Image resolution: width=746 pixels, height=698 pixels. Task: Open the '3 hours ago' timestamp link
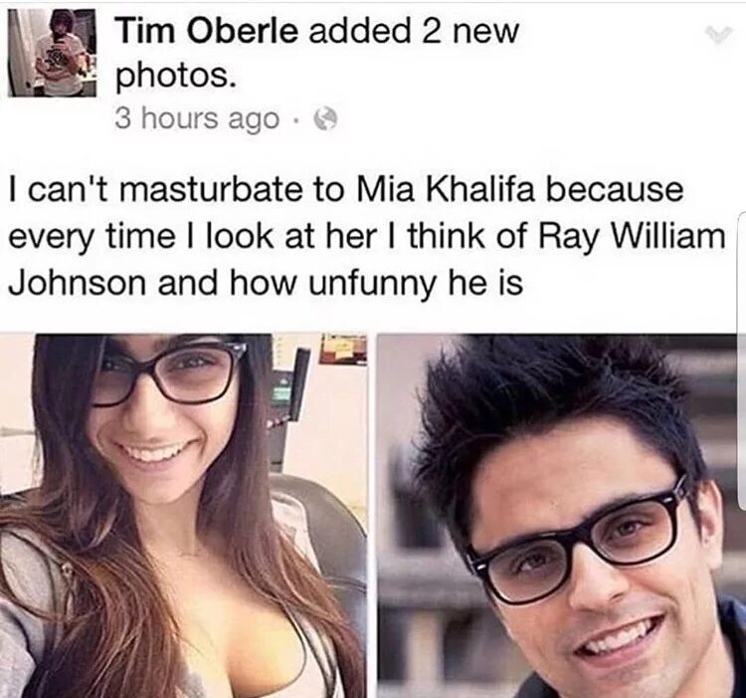click(196, 118)
